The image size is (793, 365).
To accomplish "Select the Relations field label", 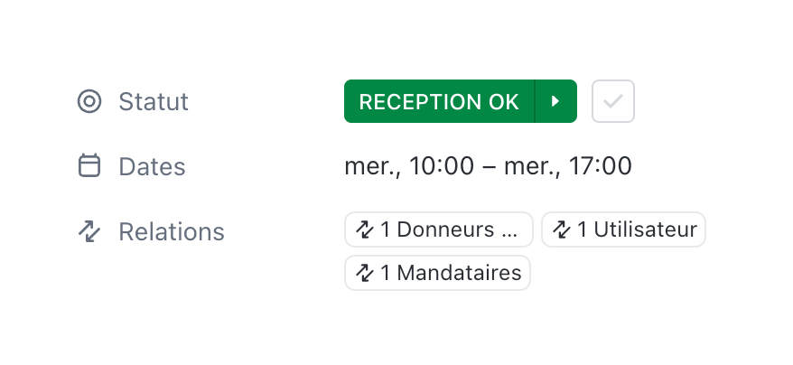I will (x=172, y=231).
